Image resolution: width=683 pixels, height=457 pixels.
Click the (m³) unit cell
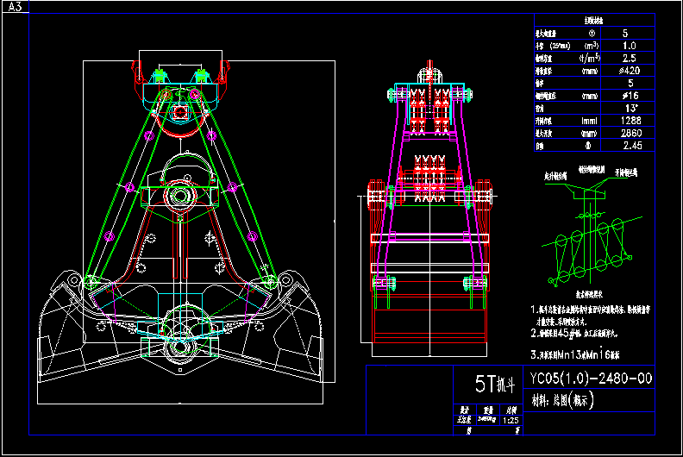pyautogui.click(x=591, y=46)
